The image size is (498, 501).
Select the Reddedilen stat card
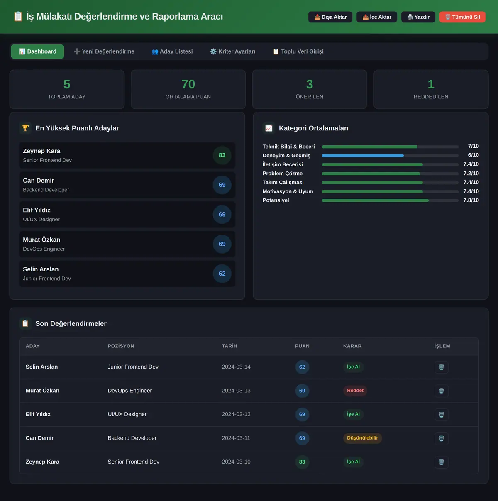point(431,89)
